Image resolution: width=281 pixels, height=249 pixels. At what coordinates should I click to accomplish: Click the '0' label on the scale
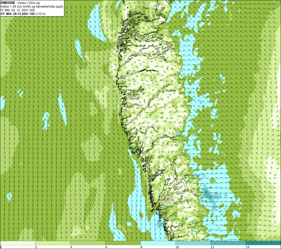[1, 247]
